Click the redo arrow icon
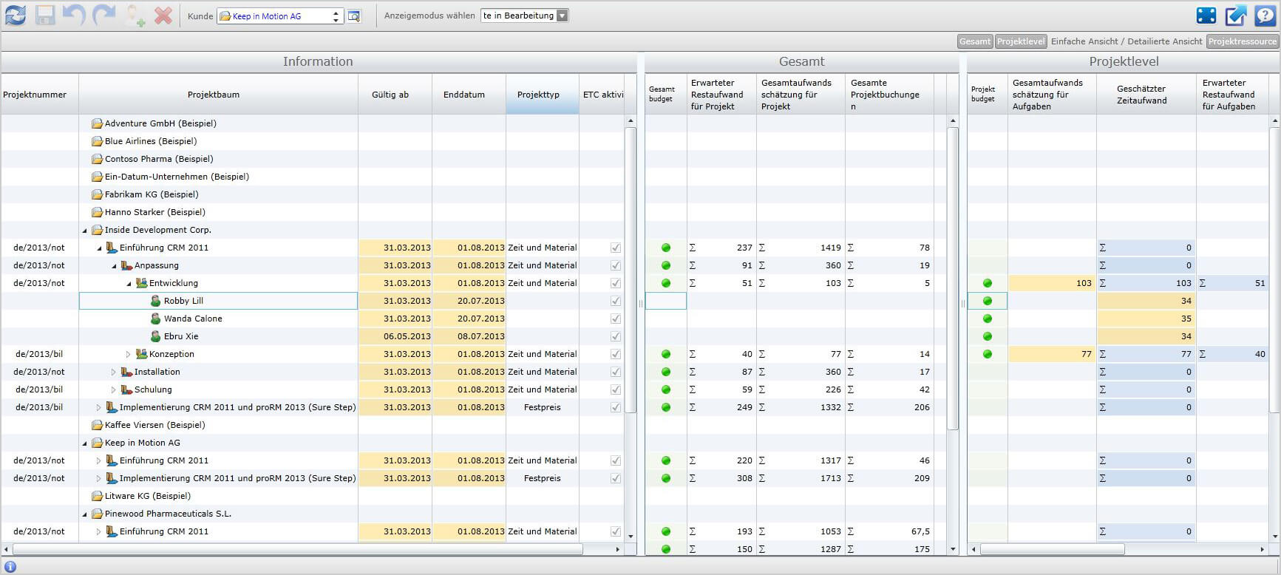This screenshot has width=1281, height=575. coord(104,15)
